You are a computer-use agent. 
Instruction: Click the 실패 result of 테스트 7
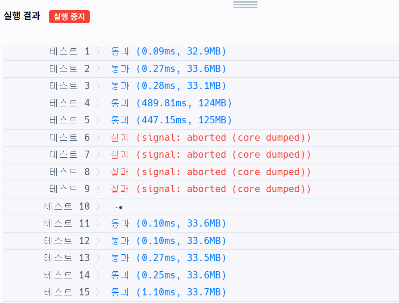click(211, 155)
